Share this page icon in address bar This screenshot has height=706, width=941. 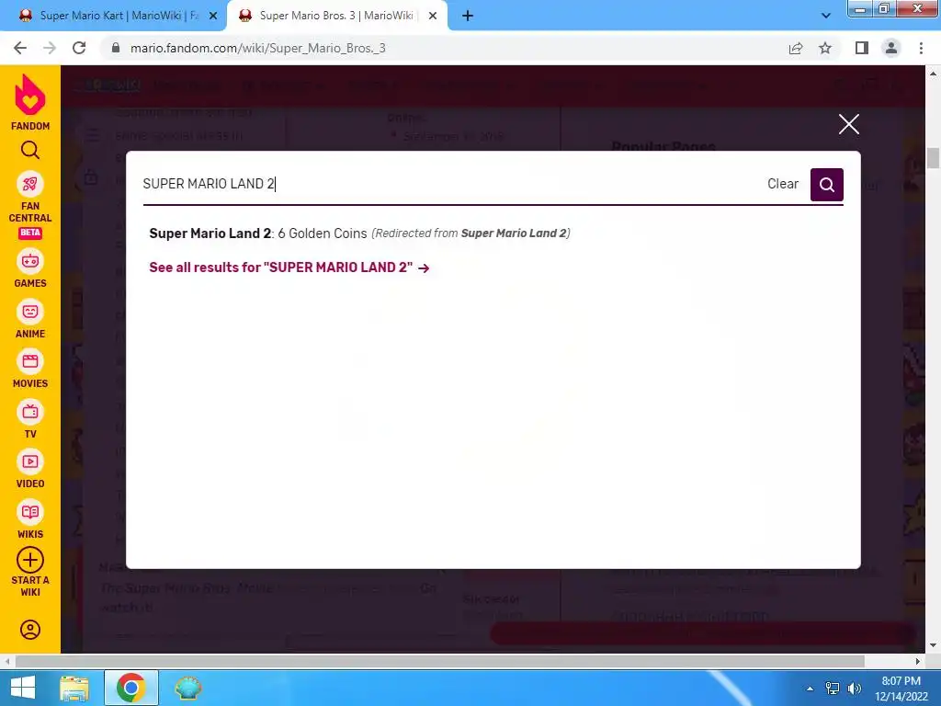point(796,48)
